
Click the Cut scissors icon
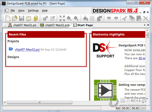pos(125,18)
